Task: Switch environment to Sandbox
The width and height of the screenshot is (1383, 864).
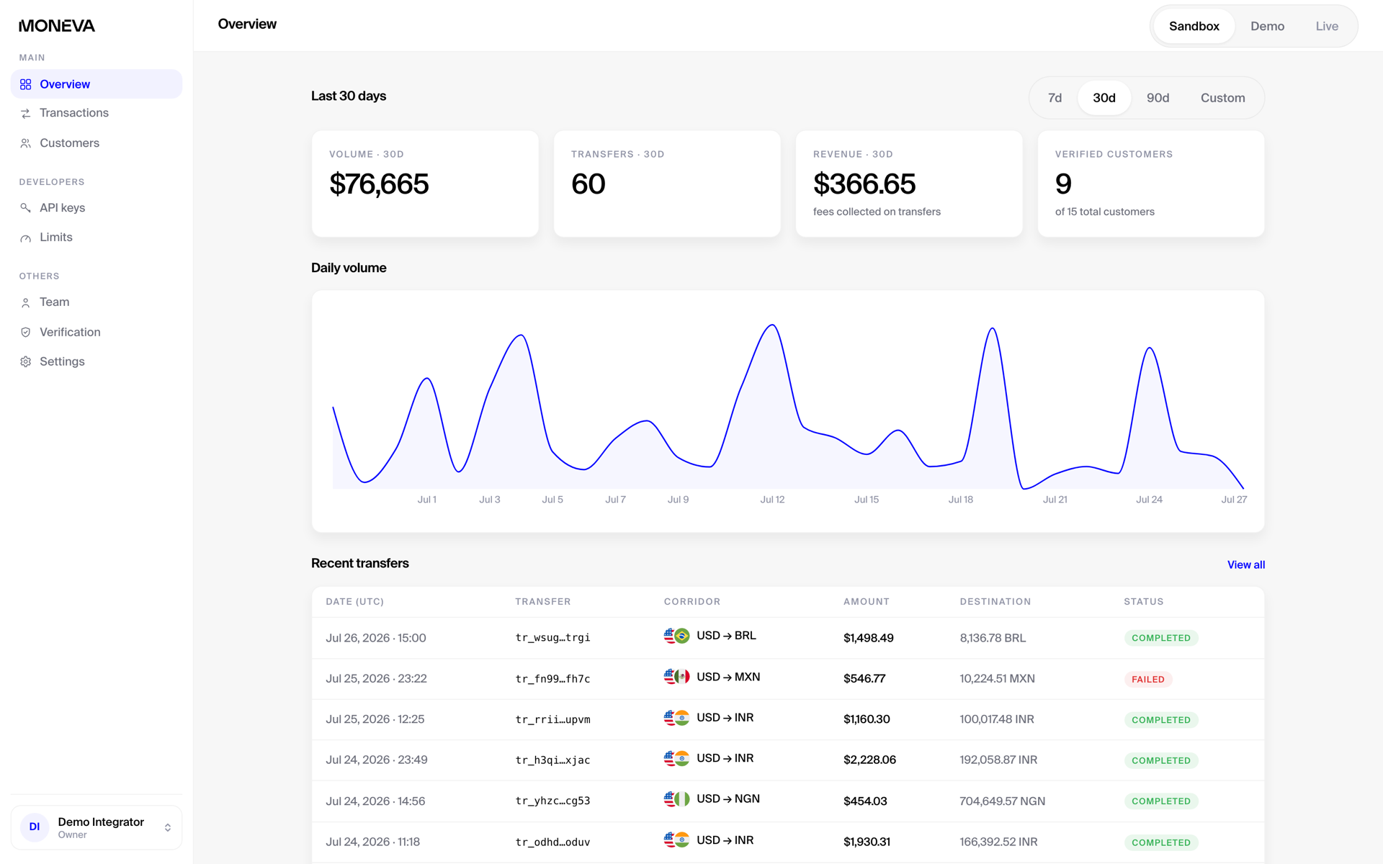Action: tap(1194, 26)
